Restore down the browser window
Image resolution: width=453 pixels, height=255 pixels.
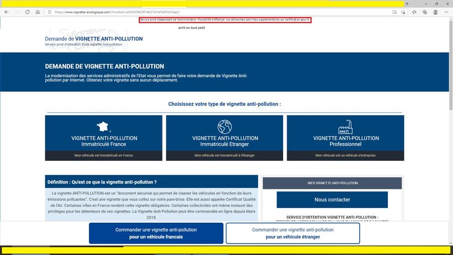437,4
